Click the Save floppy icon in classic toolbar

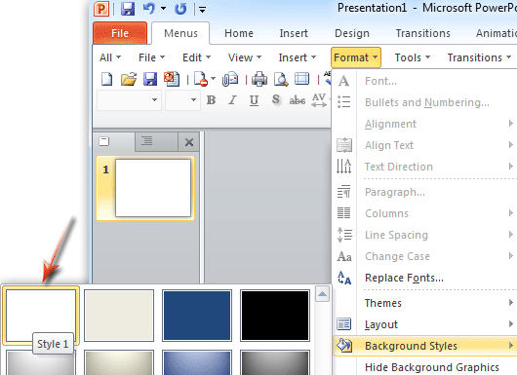tap(150, 79)
